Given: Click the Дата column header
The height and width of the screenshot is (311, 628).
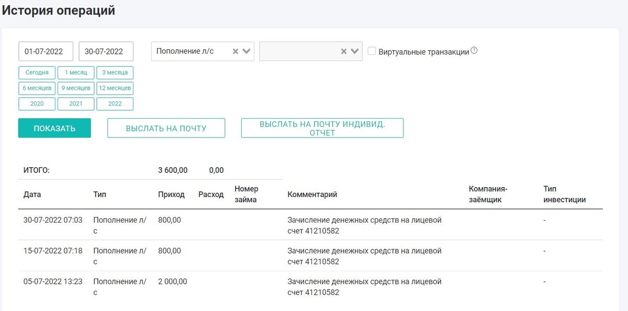Looking at the screenshot, I should pos(32,194).
